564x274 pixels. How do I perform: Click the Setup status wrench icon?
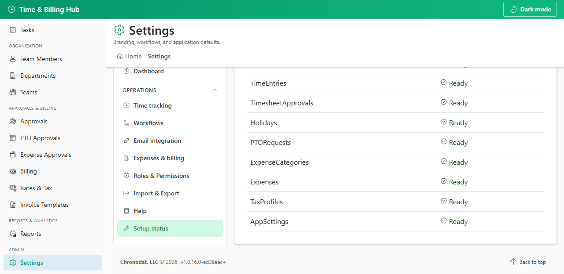click(126, 228)
